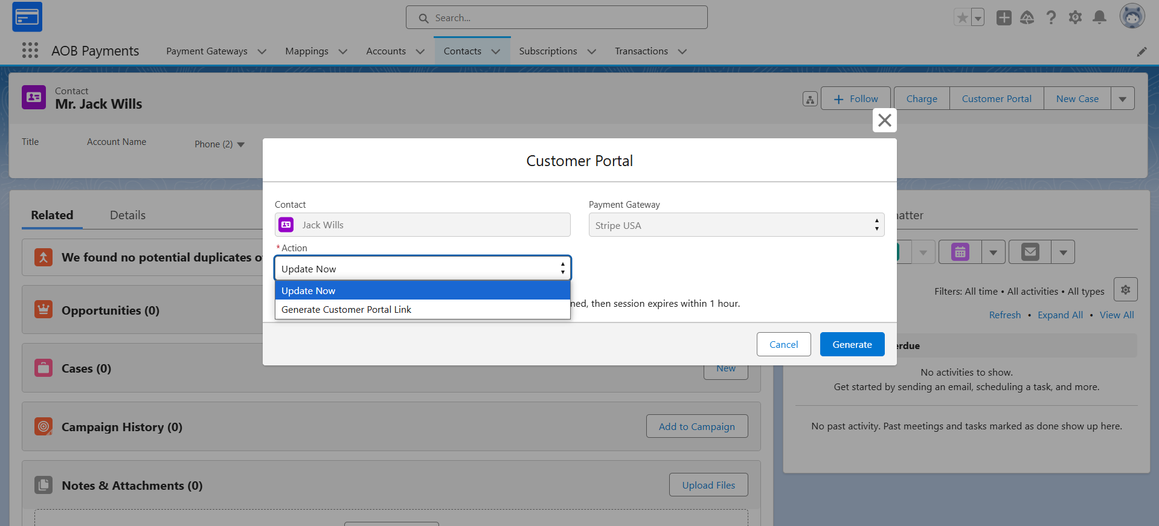Screen dimensions: 1159x526
Task: View the contact hierarchy icon
Action: pyautogui.click(x=810, y=99)
